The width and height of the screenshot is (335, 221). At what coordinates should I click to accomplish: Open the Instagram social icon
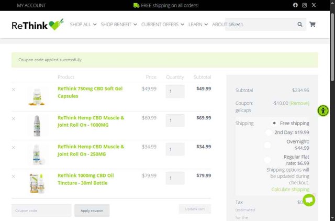point(305,5)
